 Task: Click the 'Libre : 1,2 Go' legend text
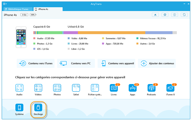tap(78, 49)
